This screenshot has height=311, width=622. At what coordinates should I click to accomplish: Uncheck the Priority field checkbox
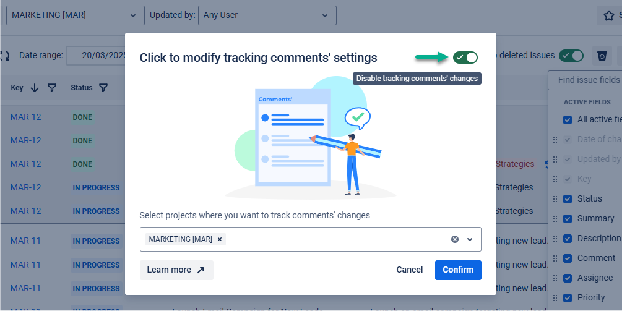pos(568,298)
